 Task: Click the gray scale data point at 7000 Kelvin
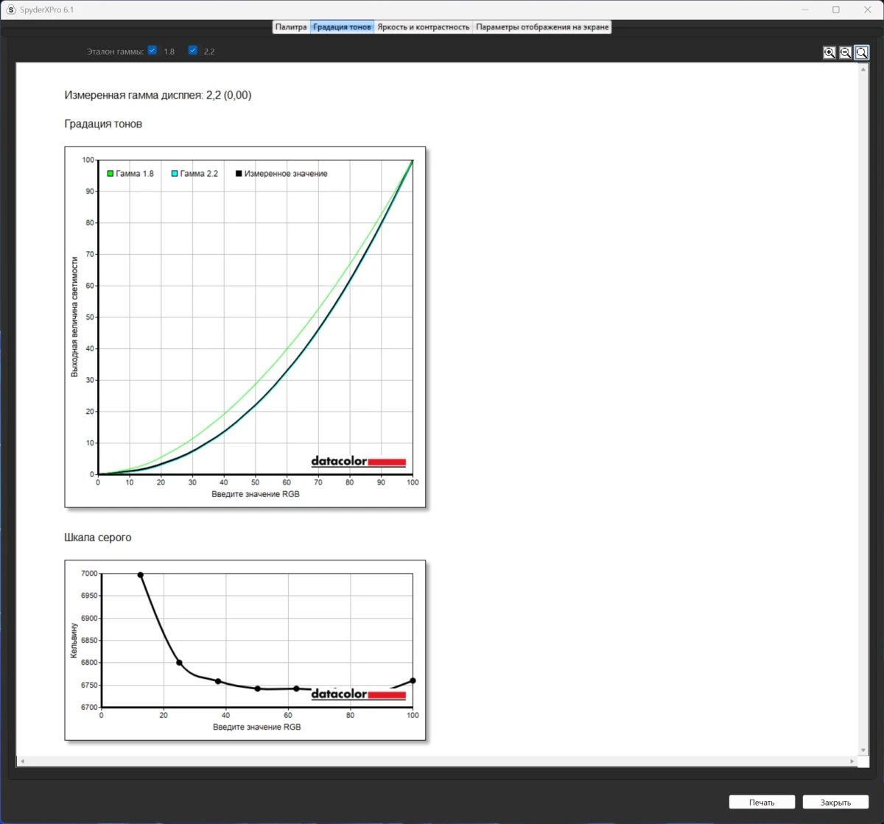[141, 575]
